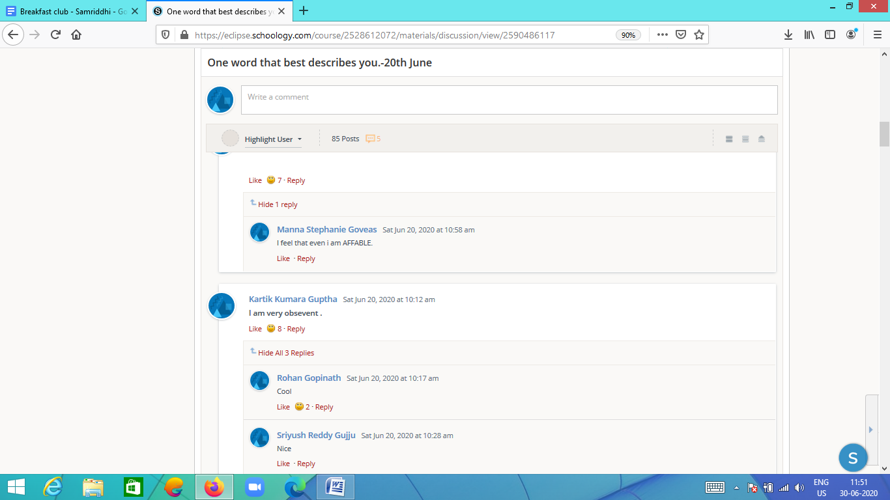Open the ENG US language indicator
Viewport: 890px width, 500px height.
[821, 488]
